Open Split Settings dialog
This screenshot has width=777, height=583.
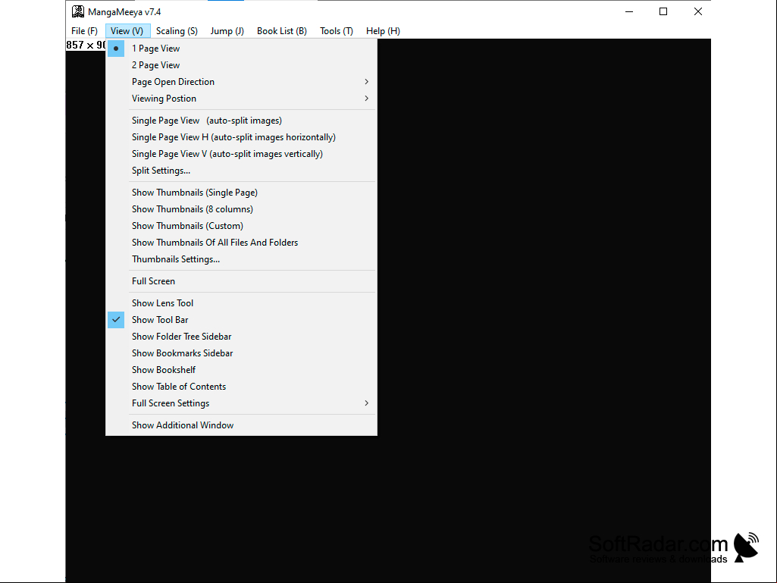241,171
